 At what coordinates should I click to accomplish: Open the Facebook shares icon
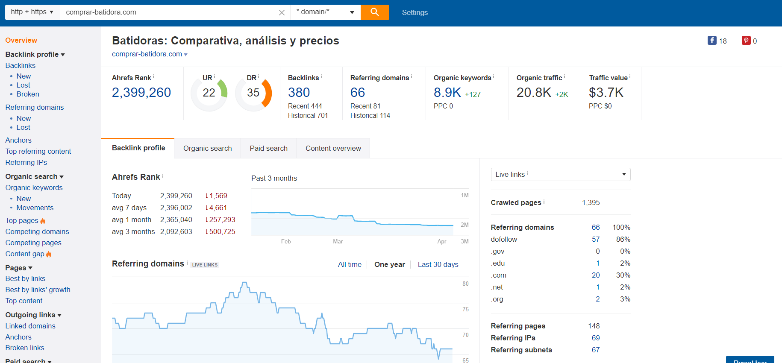coord(712,41)
